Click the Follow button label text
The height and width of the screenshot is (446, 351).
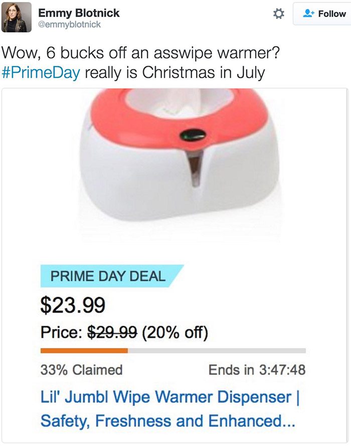(x=332, y=14)
